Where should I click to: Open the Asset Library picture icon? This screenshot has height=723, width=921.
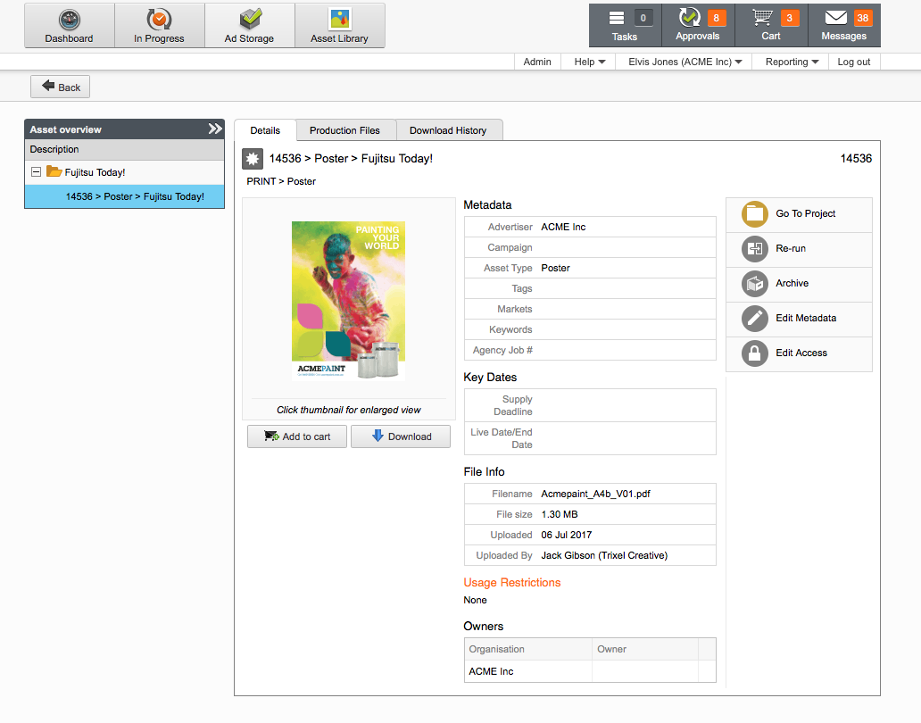339,20
